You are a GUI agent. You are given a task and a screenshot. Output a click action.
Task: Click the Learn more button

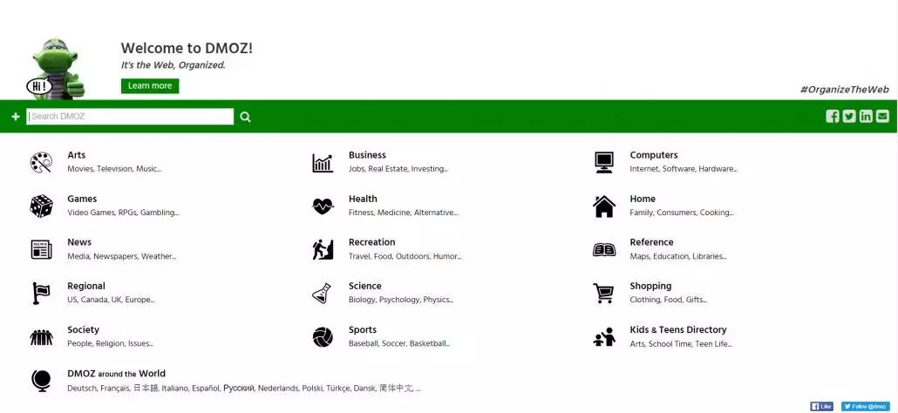(x=150, y=85)
